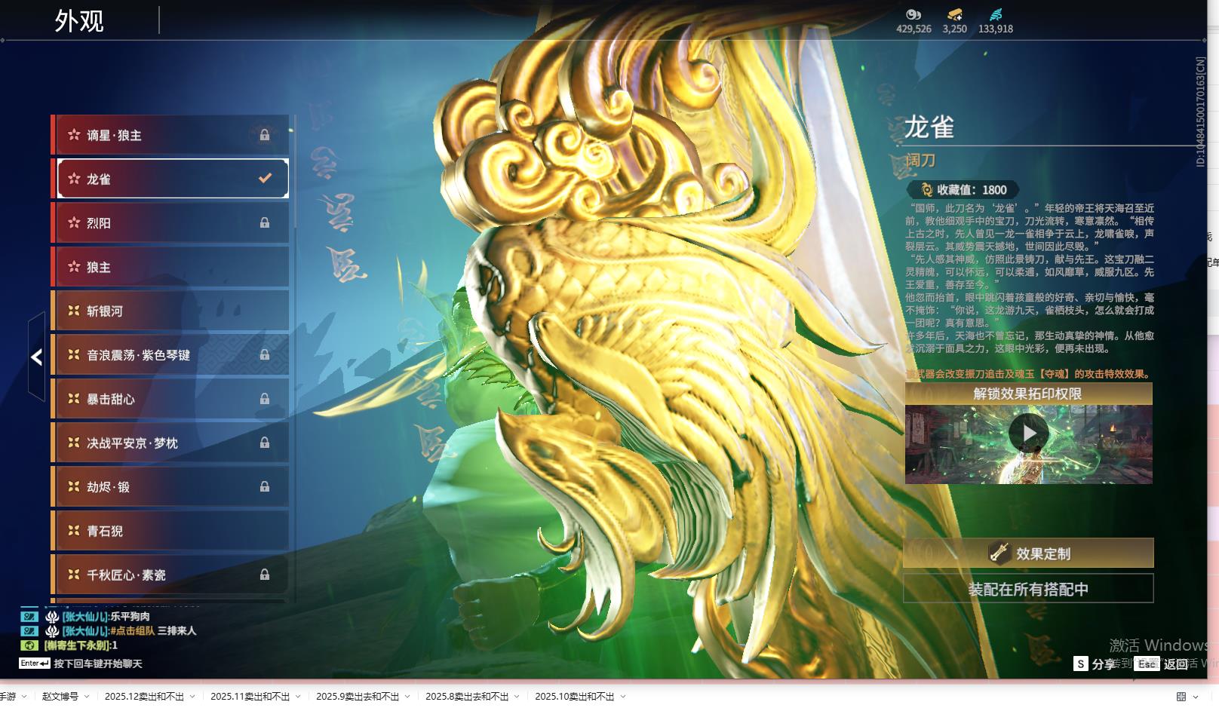Select the 千秋匠心·素瓷 skin name
Viewport: 1219px width, 708px height.
coord(127,575)
